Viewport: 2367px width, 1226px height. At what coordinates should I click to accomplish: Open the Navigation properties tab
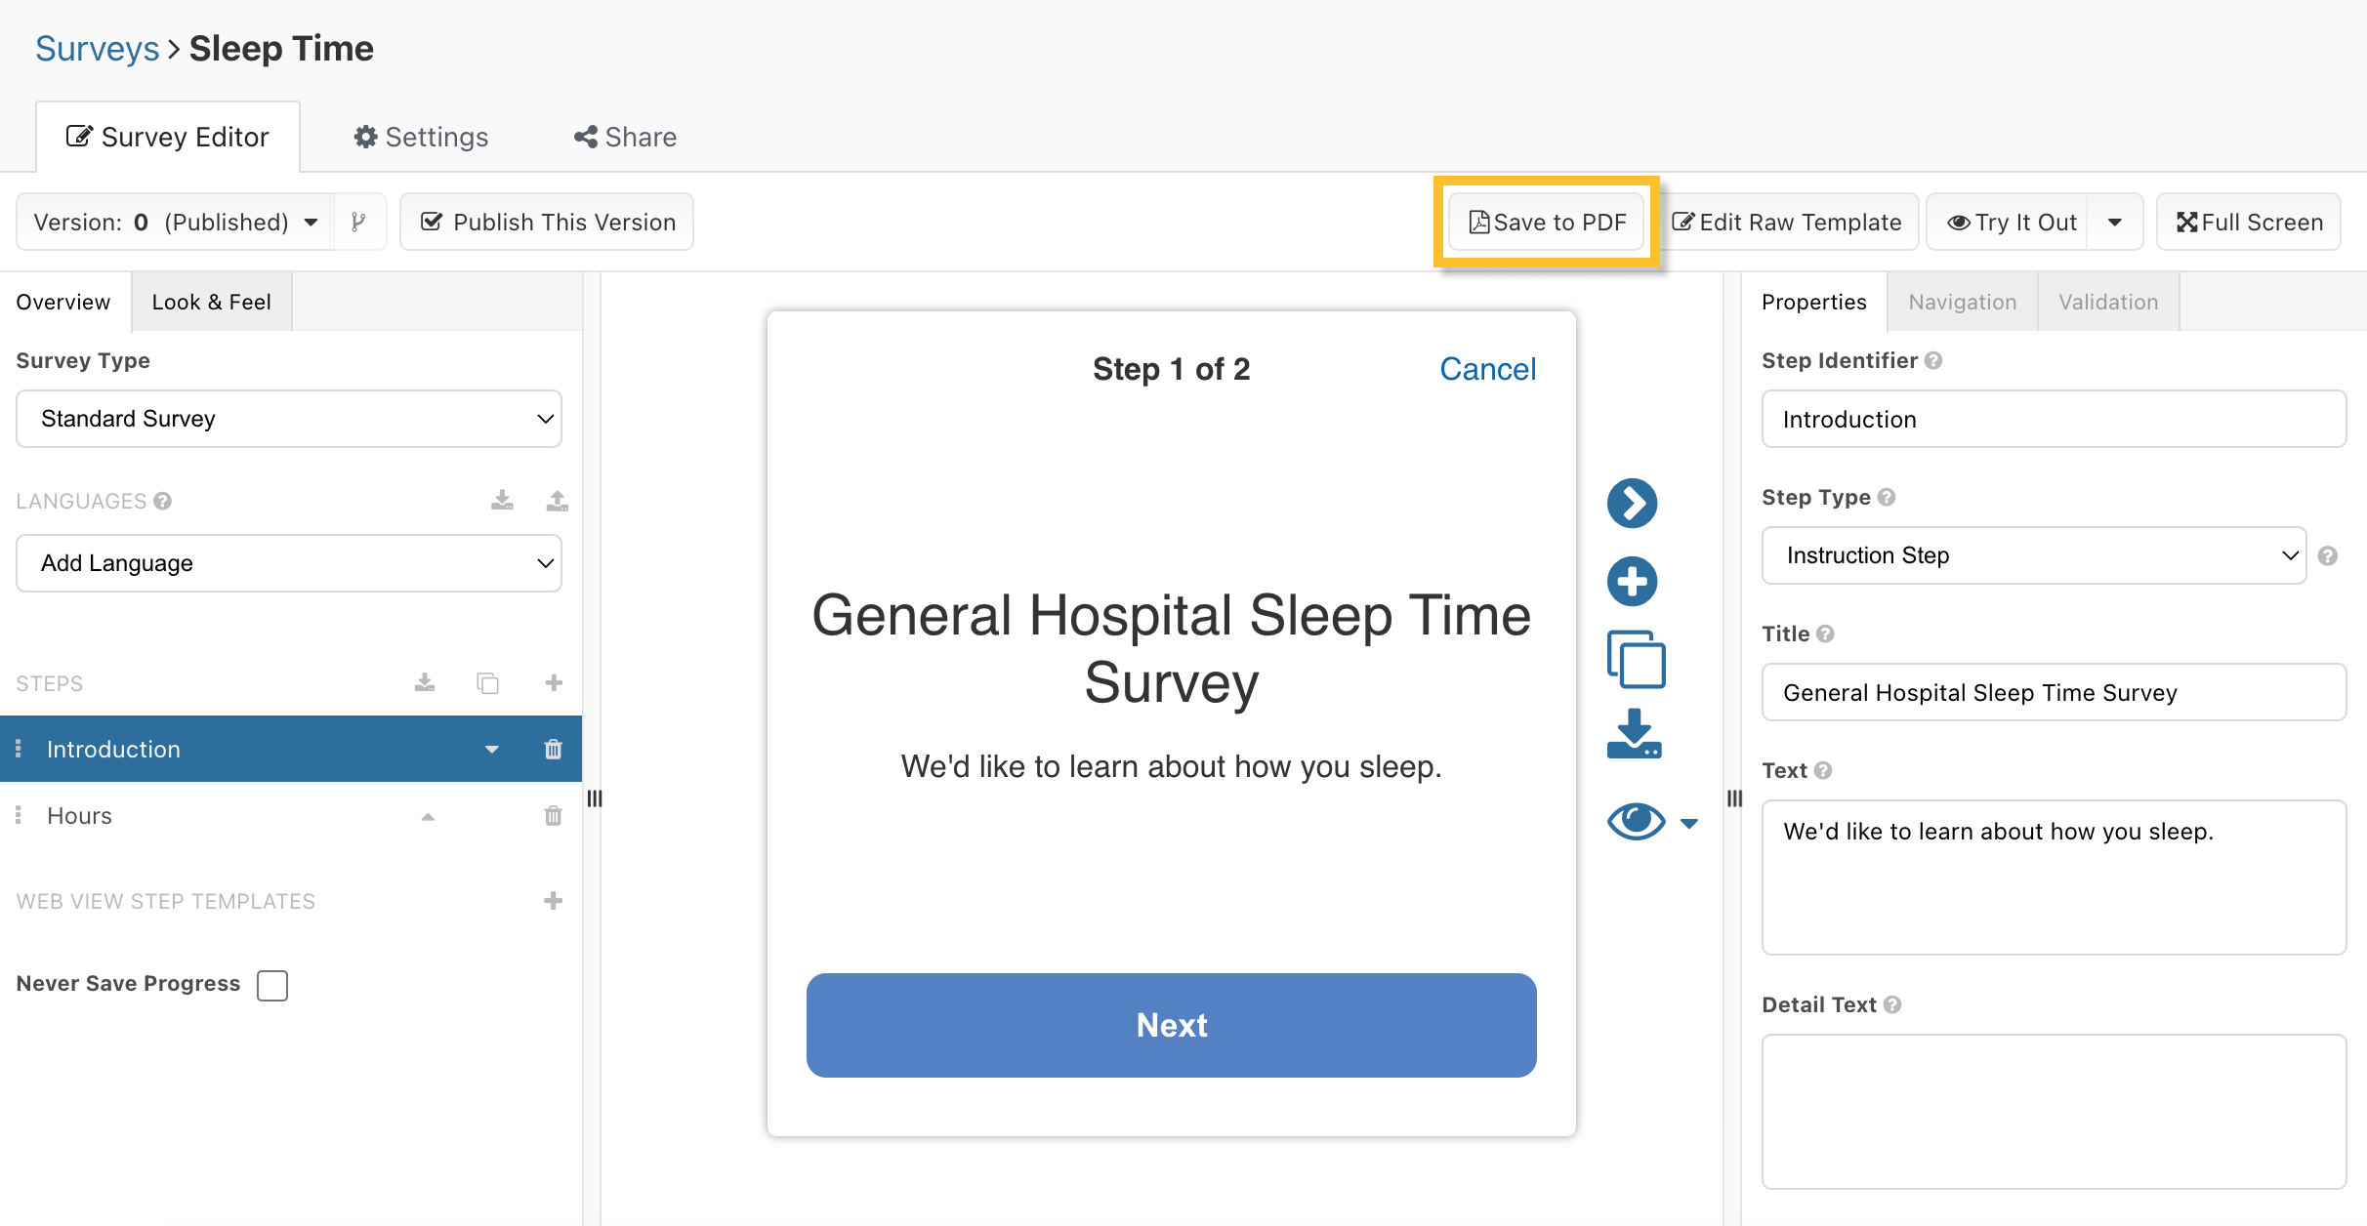[x=1962, y=302]
